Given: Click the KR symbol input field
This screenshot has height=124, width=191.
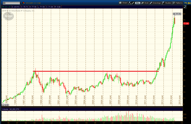Looking at the screenshot, I should click(x=11, y=3).
